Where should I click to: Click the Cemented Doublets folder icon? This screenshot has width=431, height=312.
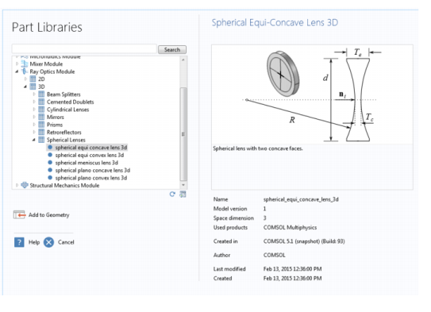[41, 102]
